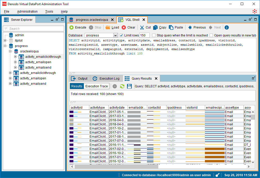
Task: Go to Previous query
Action: pos(197,27)
